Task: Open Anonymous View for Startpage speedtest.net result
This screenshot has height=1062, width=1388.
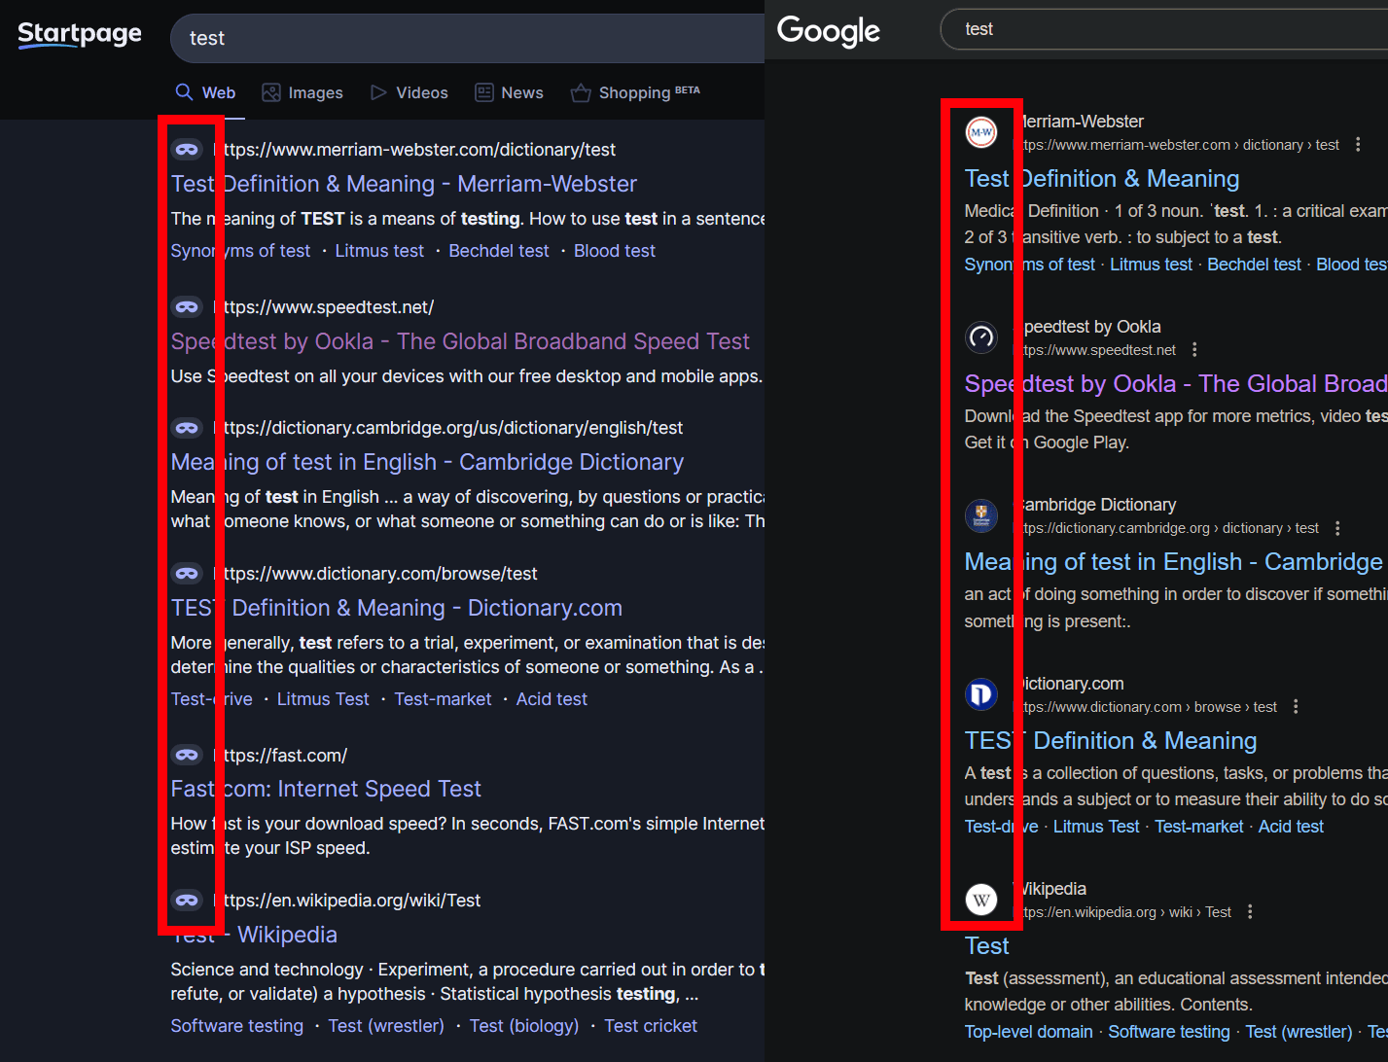Action: pos(187,306)
